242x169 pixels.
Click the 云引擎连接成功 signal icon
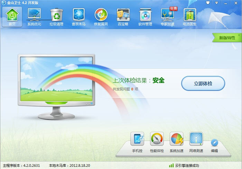171,166
